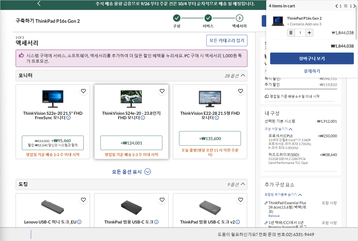Open ThinkPad P16s Gen 2 cart thumbnail
The width and height of the screenshot is (358, 241).
click(x=278, y=21)
